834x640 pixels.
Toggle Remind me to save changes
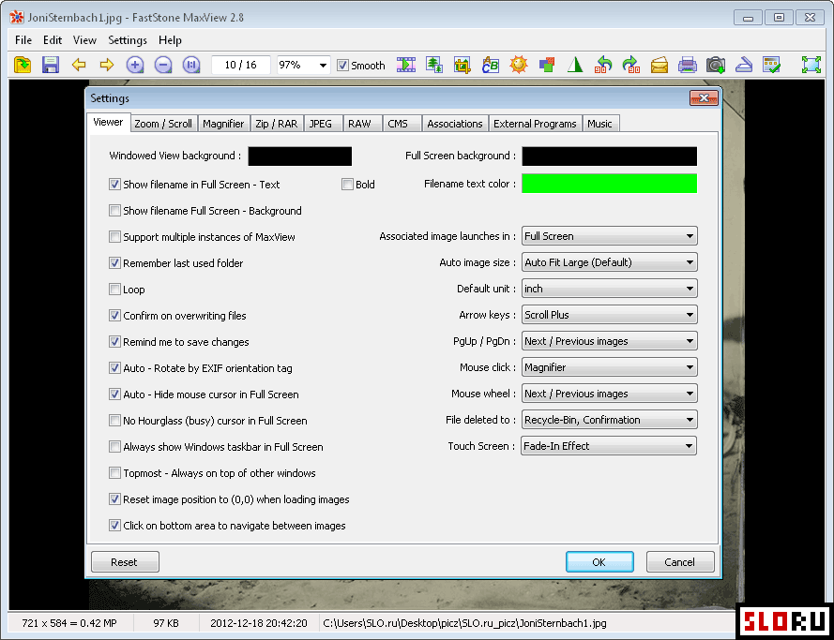tap(114, 341)
